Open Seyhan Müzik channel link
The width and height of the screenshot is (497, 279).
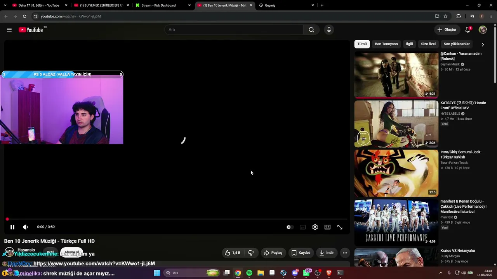click(450, 64)
